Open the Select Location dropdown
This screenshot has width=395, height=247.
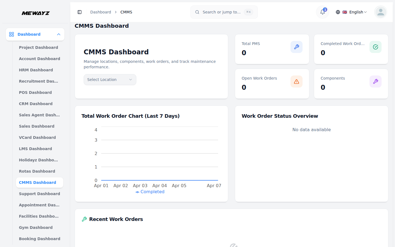110,80
